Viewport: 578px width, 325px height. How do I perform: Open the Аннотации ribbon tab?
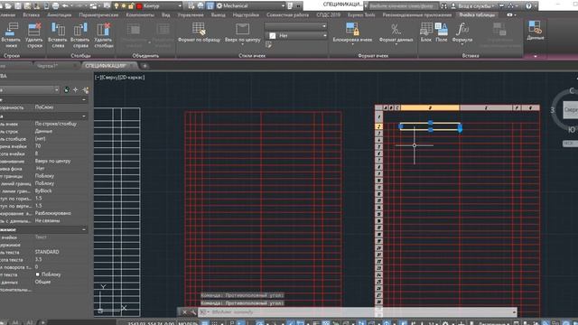click(60, 15)
